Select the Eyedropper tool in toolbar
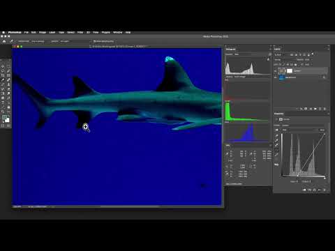 tap(3, 80)
